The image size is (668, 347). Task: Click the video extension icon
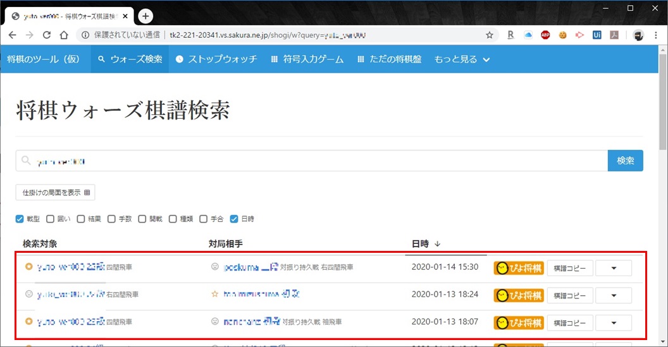579,35
